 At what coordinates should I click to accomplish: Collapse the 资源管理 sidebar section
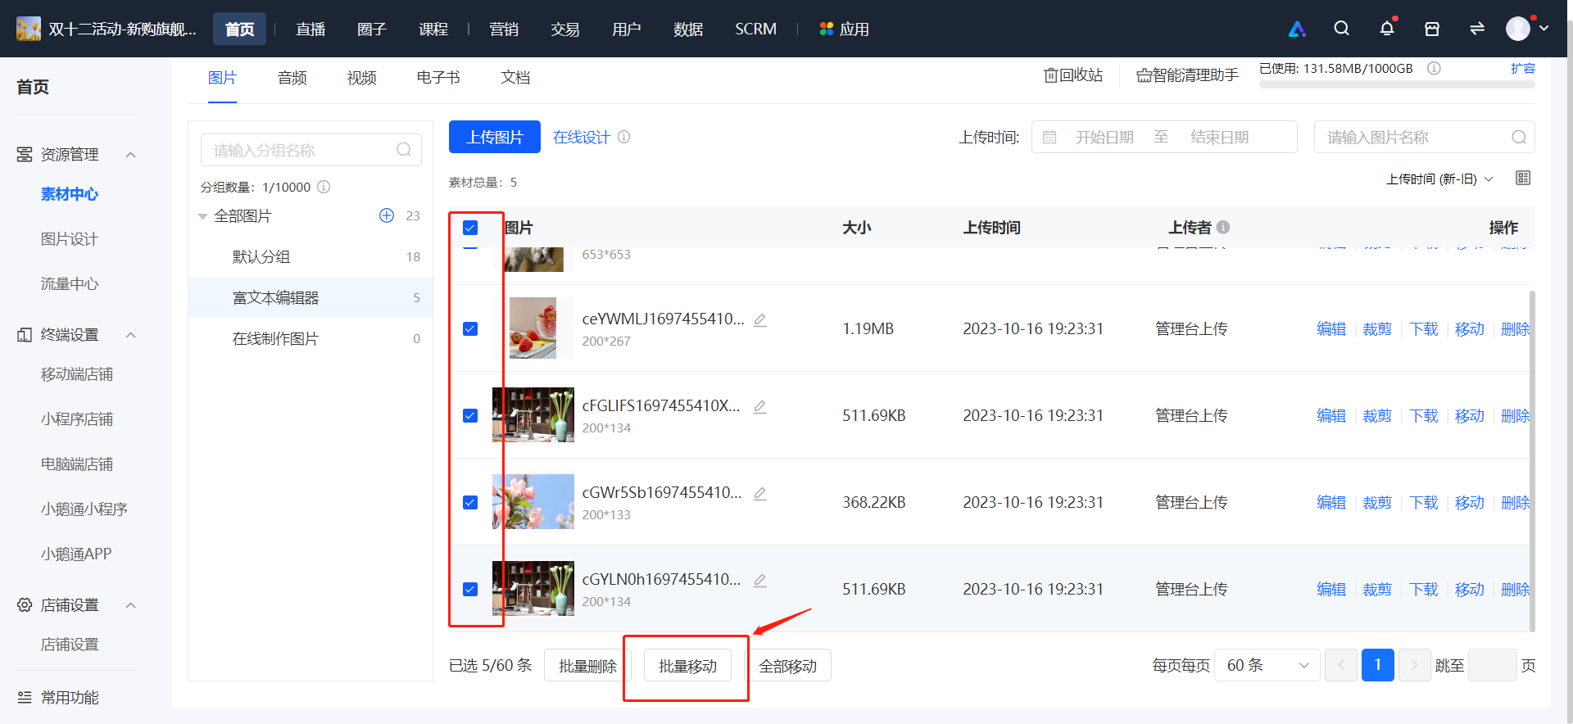click(x=130, y=155)
